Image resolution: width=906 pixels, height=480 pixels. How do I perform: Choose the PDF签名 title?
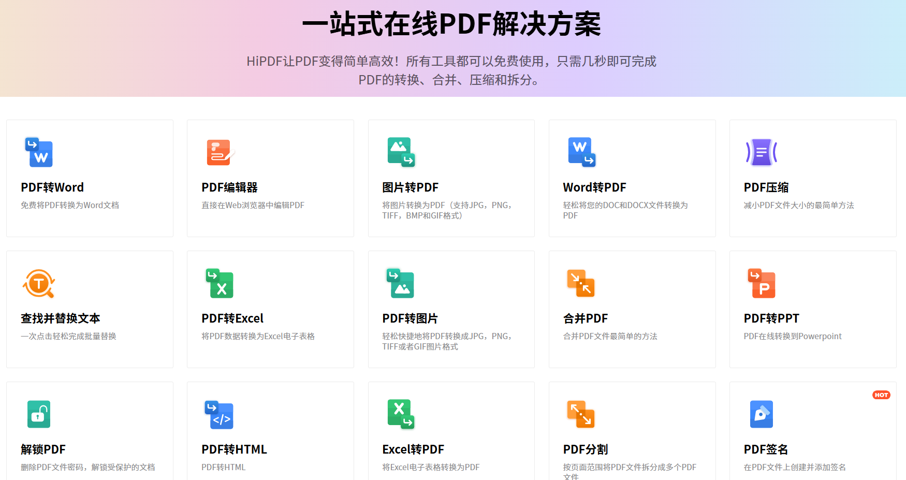point(766,449)
